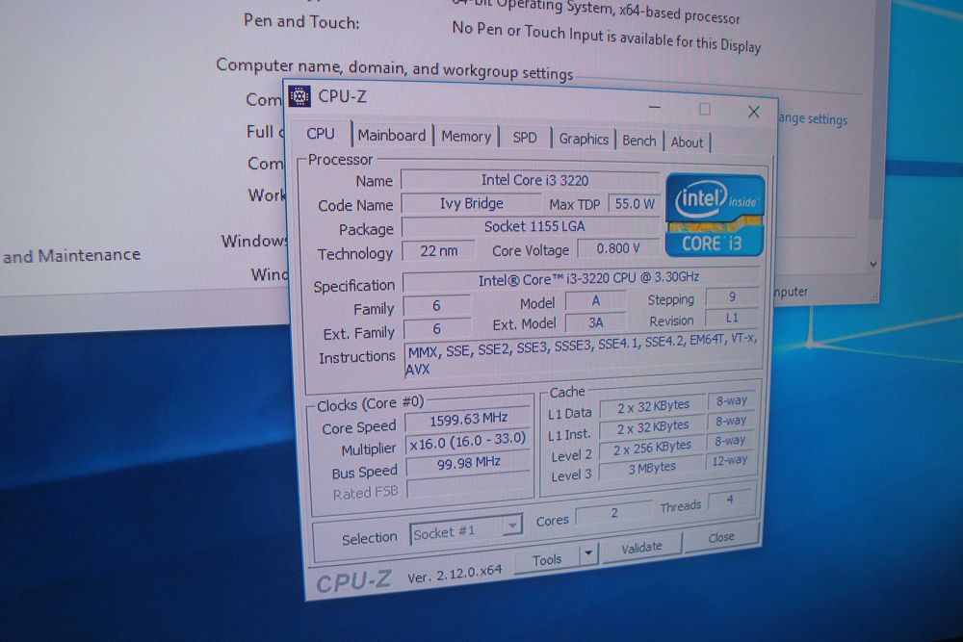Minimize the CPU-Z window
This screenshot has width=963, height=642.
point(655,108)
